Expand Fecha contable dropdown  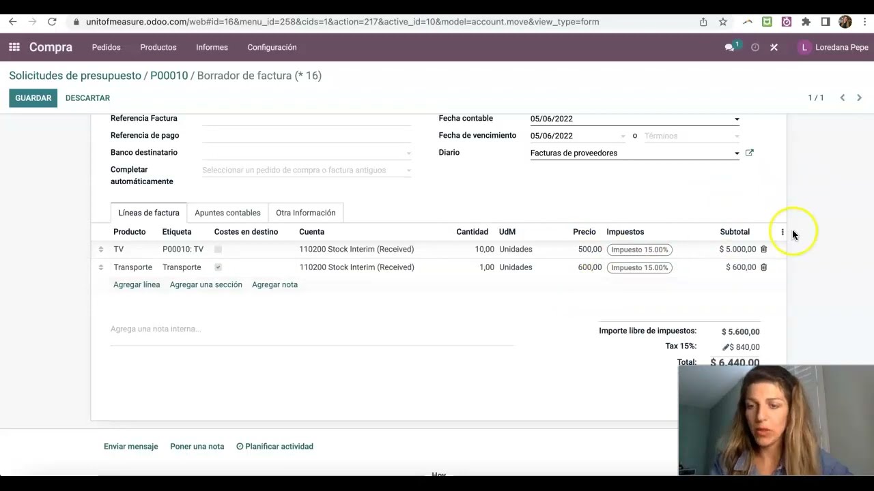click(x=737, y=119)
